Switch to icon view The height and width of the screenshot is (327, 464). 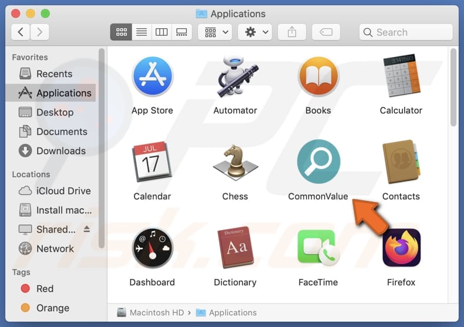(x=122, y=32)
